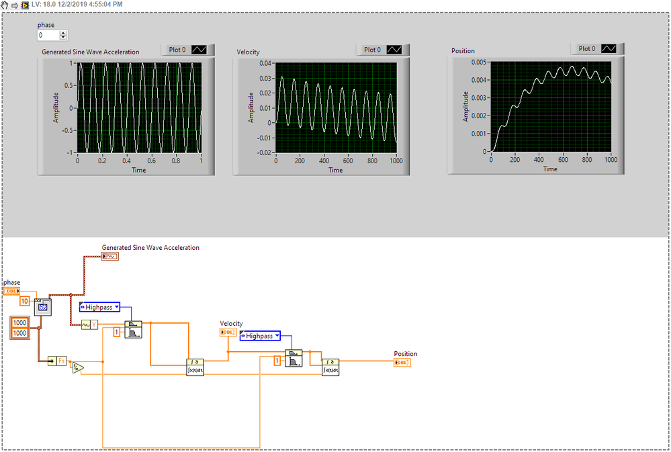Click 'Amplitude' axis label of Position graph
Screen dimensions: 671x452
(465, 107)
